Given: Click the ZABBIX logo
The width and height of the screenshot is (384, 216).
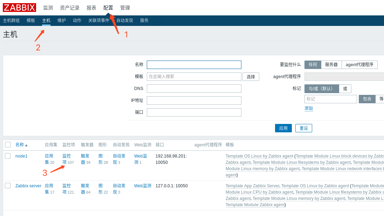Looking at the screenshot, I should point(19,8).
